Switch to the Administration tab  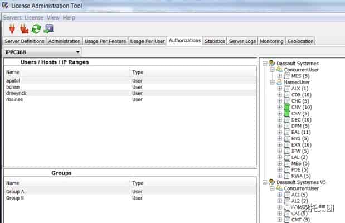pos(64,41)
